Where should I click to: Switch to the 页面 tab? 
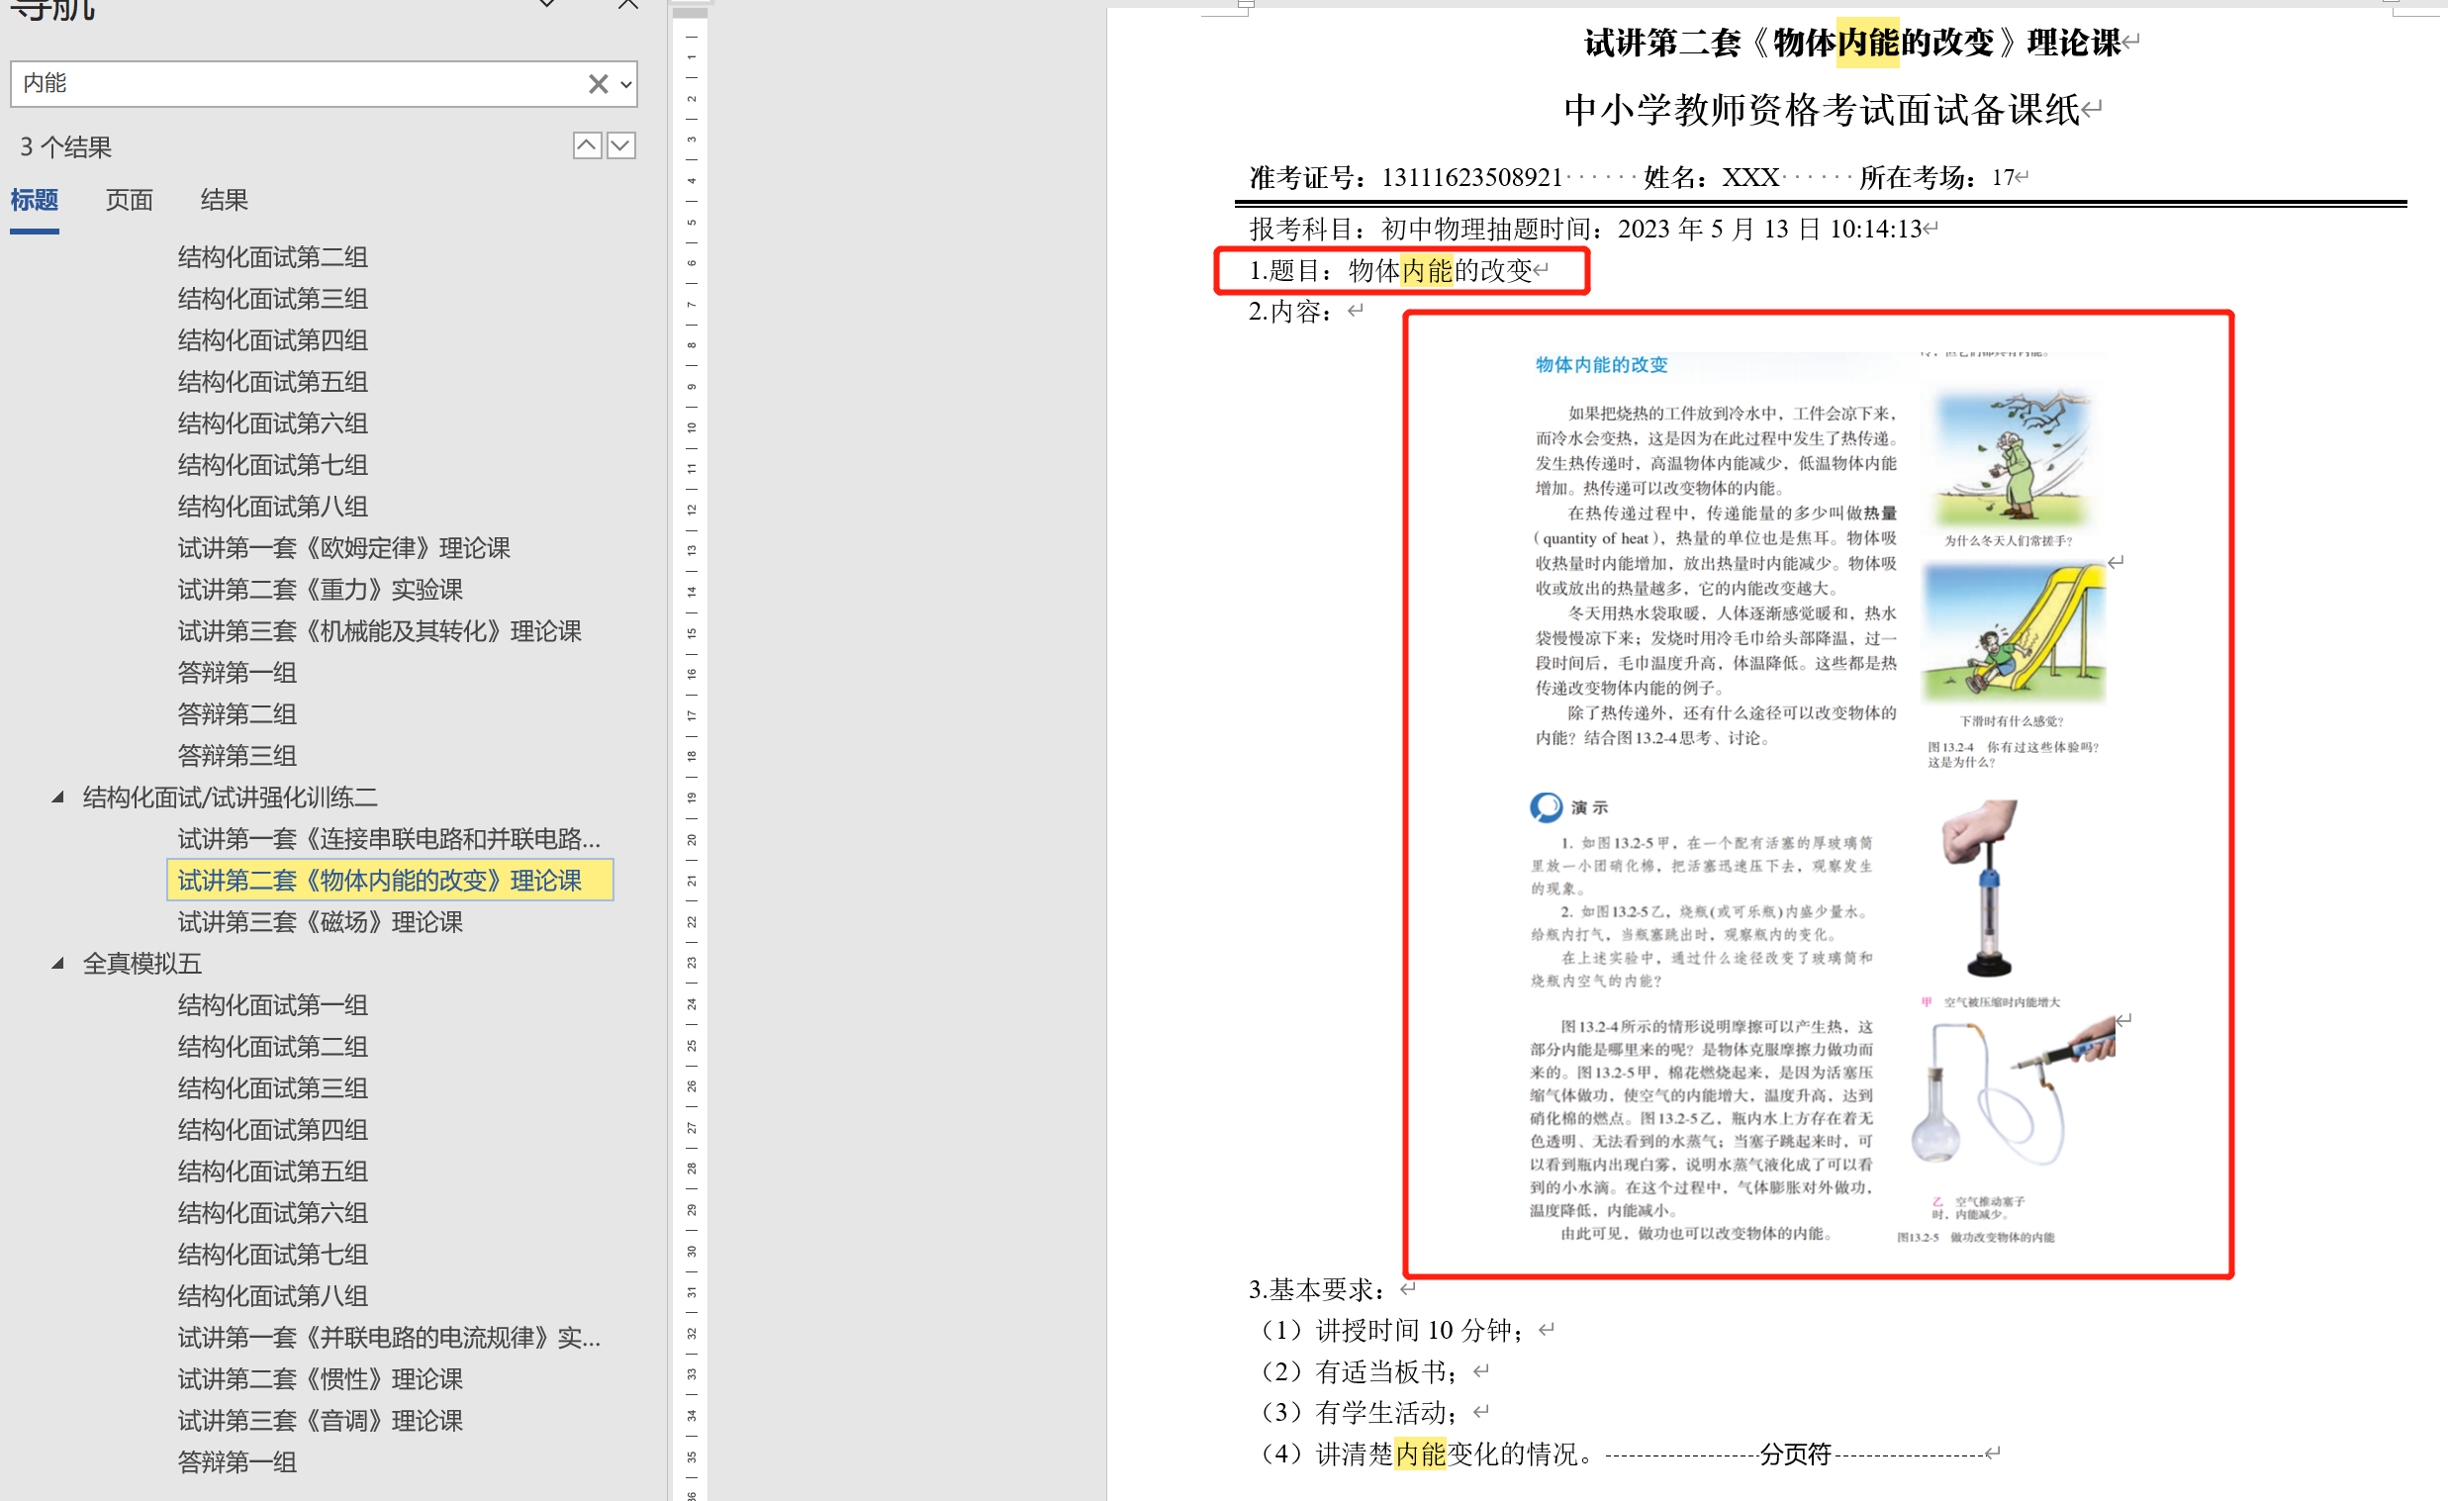click(x=130, y=201)
